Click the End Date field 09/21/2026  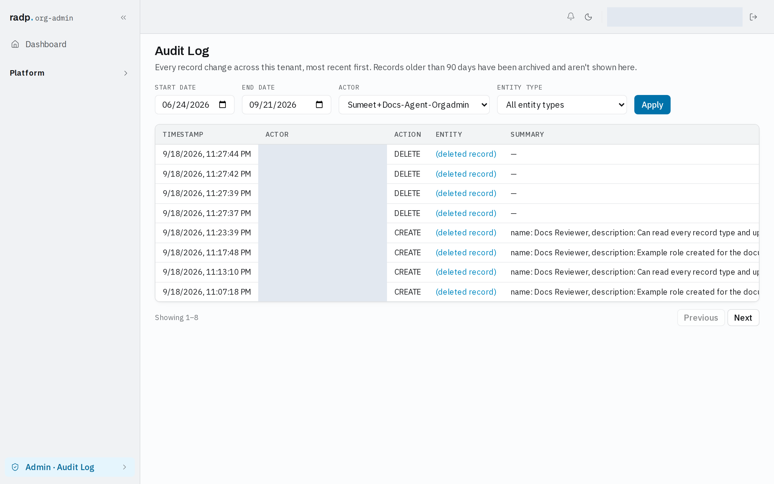coord(286,105)
